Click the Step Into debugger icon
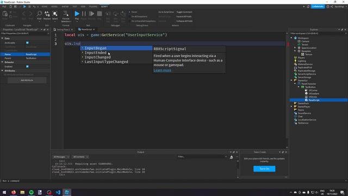 tap(108, 14)
